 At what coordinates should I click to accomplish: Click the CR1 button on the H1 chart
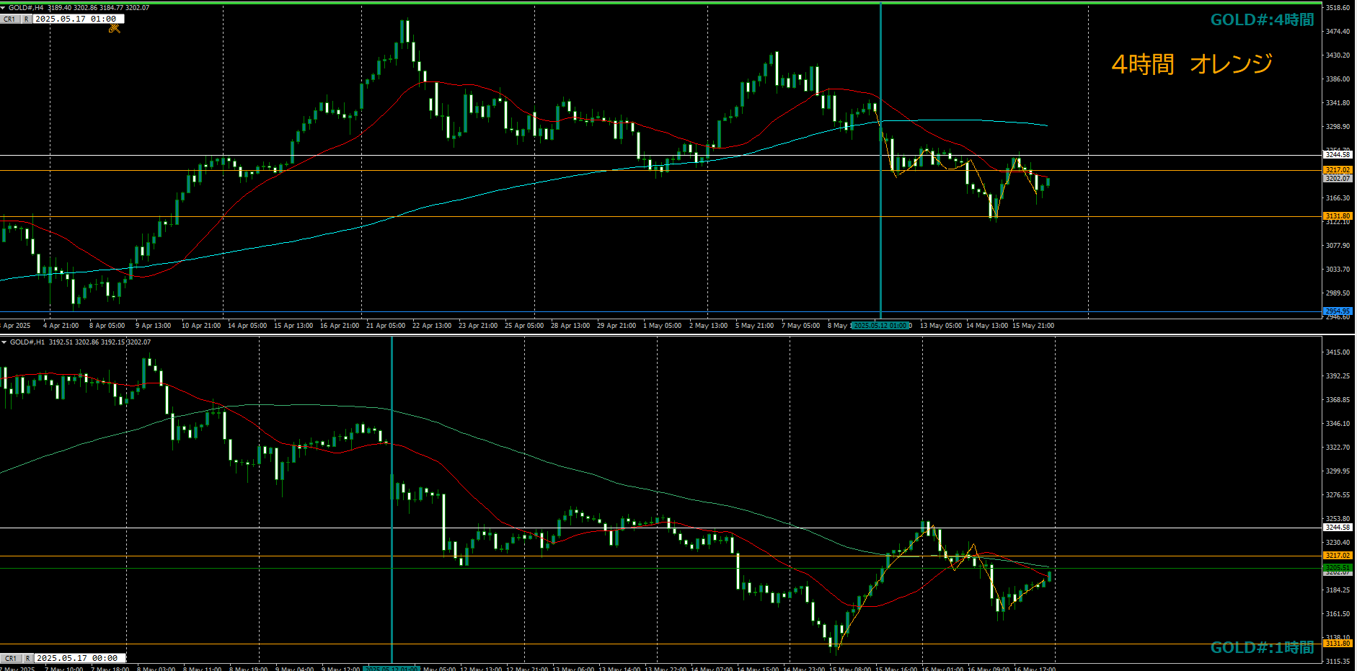[x=11, y=658]
